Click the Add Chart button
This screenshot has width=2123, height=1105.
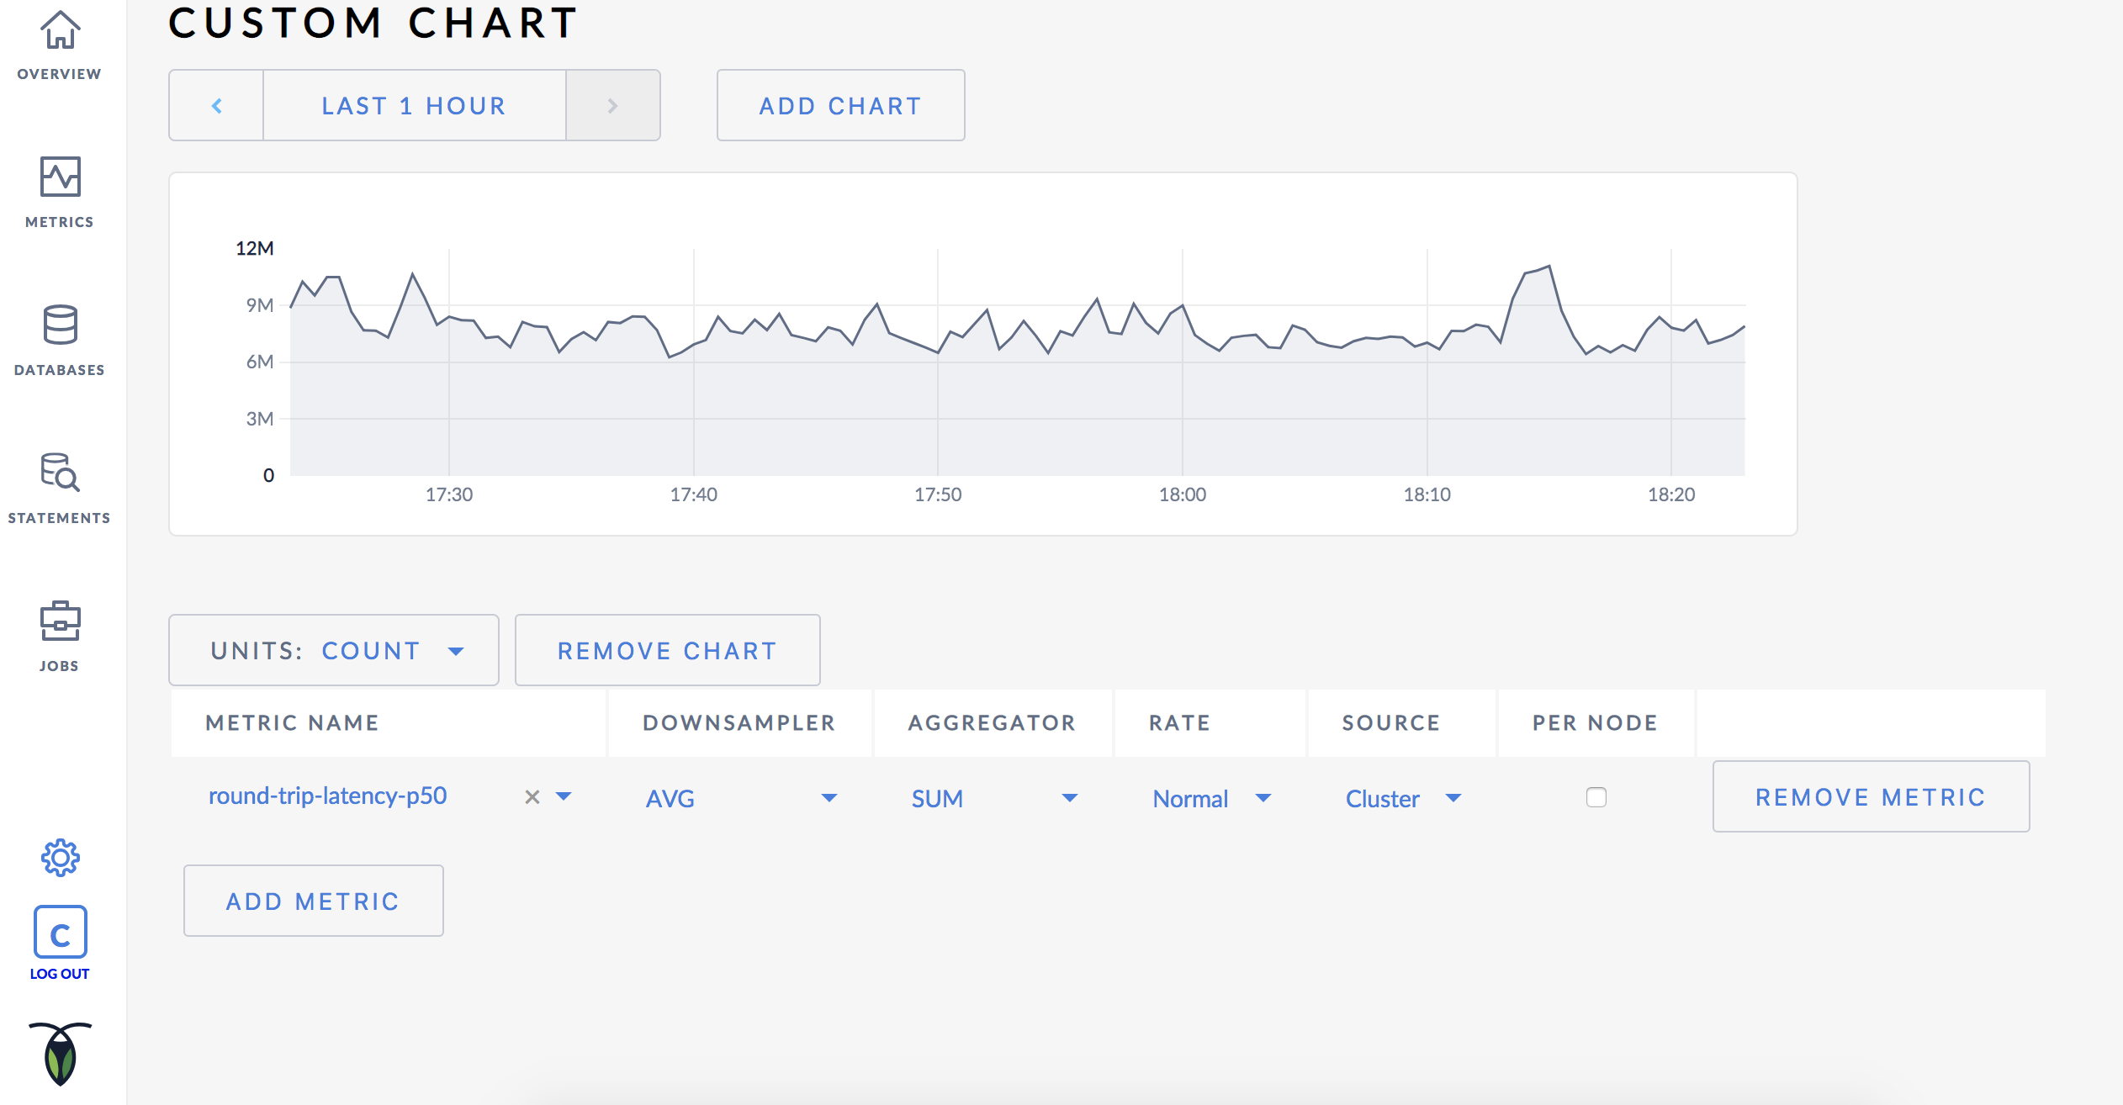[x=839, y=105]
